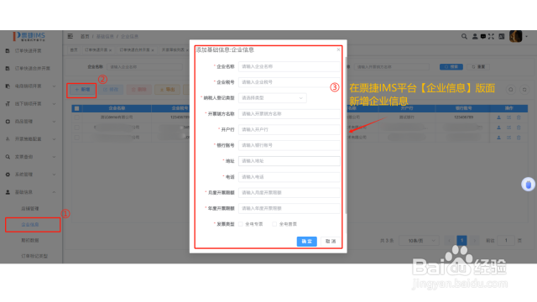Close the 添加基础信息 dialog with X
The image size is (537, 302).
point(338,49)
